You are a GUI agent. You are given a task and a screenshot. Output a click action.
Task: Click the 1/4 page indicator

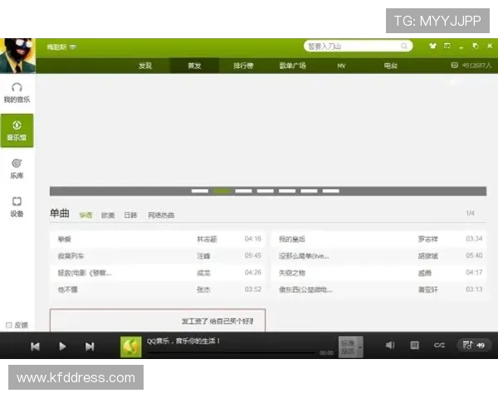pyautogui.click(x=470, y=213)
